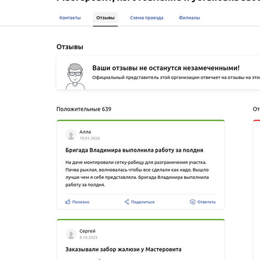The width and height of the screenshot is (260, 260).
Task: Click reviewer name Сергей
Action: 88,231
